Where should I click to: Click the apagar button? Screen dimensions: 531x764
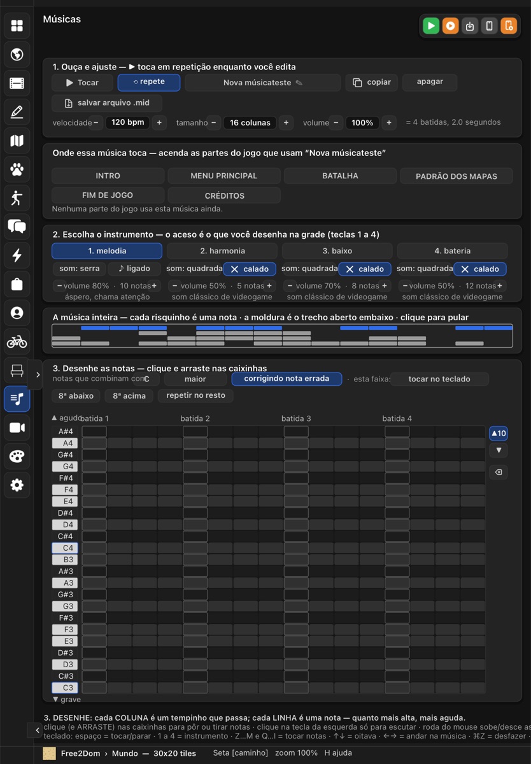[430, 82]
